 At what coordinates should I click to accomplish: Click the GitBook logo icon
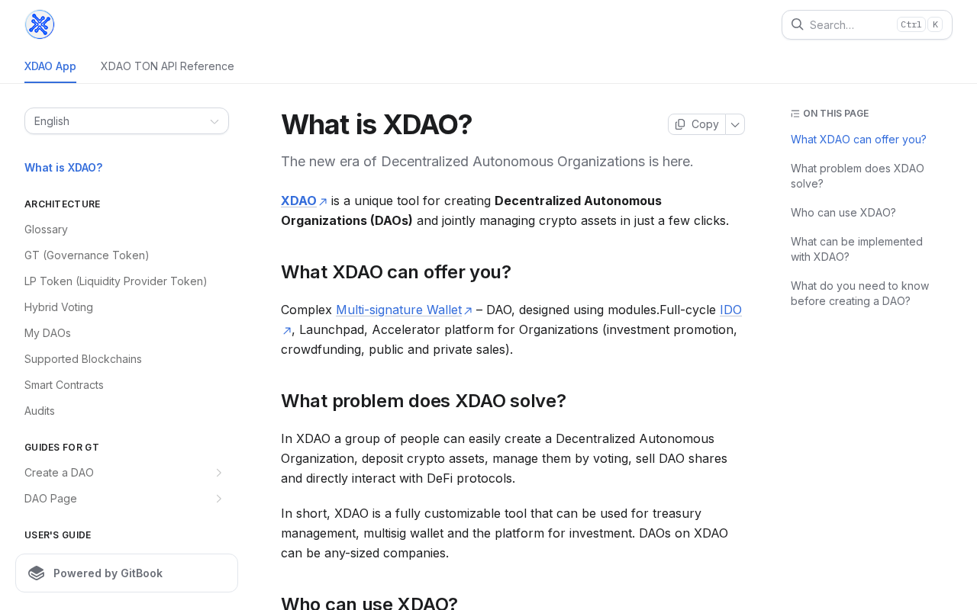[37, 573]
